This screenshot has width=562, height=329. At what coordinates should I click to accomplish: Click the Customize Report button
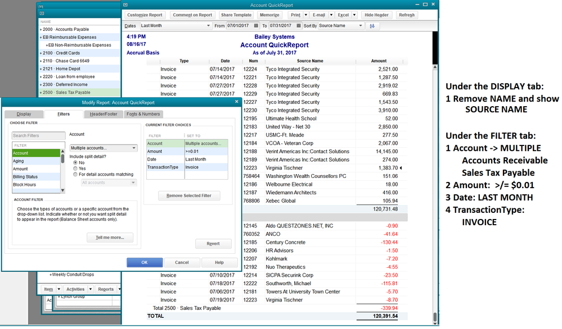click(145, 15)
